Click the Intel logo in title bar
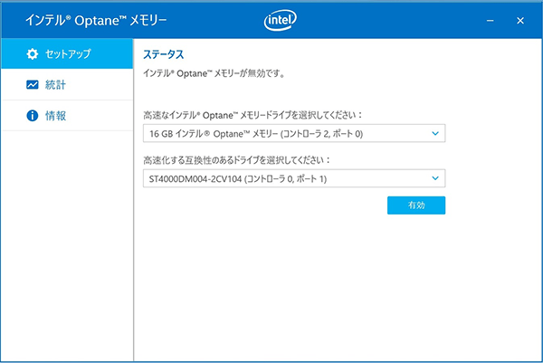The image size is (543, 363). point(281,20)
